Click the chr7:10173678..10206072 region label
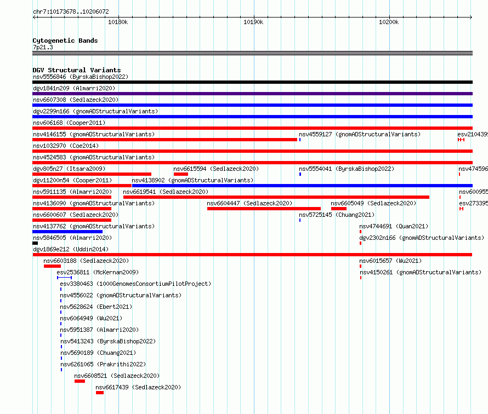488x414 pixels. [x=71, y=12]
